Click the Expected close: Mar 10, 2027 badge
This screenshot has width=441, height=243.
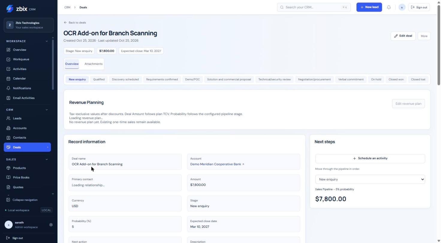[141, 51]
